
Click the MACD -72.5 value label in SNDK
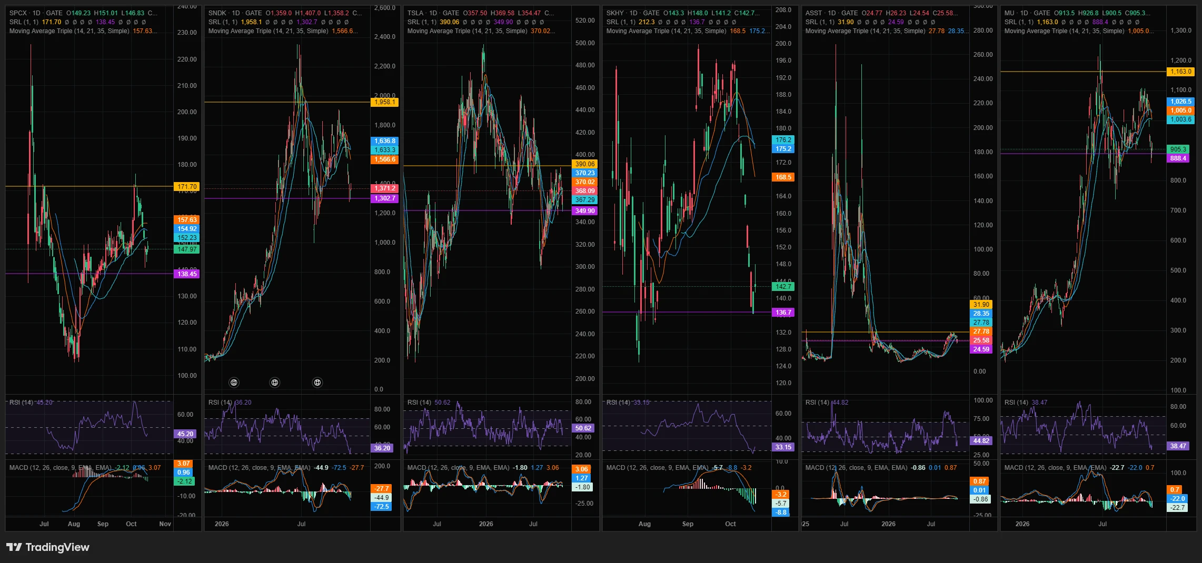coord(382,507)
